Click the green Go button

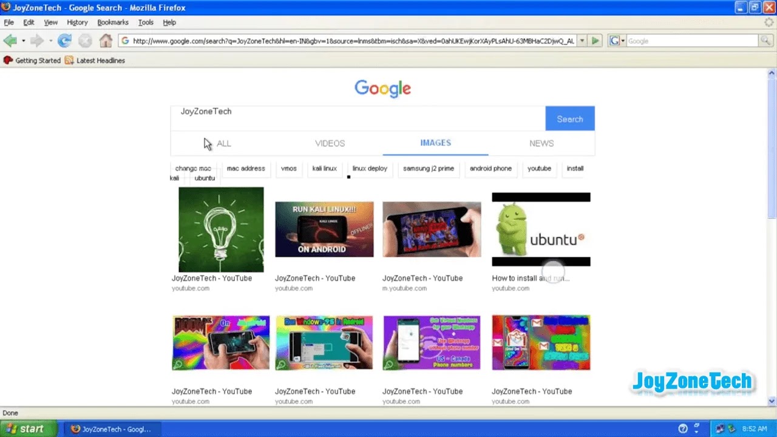(x=595, y=41)
